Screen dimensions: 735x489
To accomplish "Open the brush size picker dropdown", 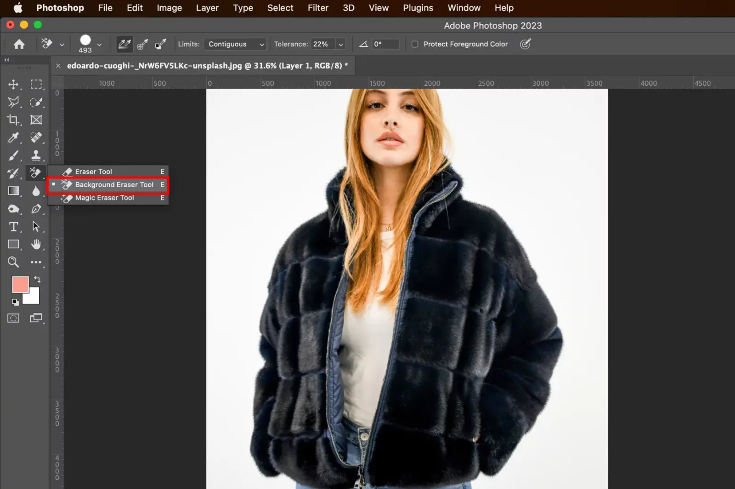I will [x=99, y=44].
